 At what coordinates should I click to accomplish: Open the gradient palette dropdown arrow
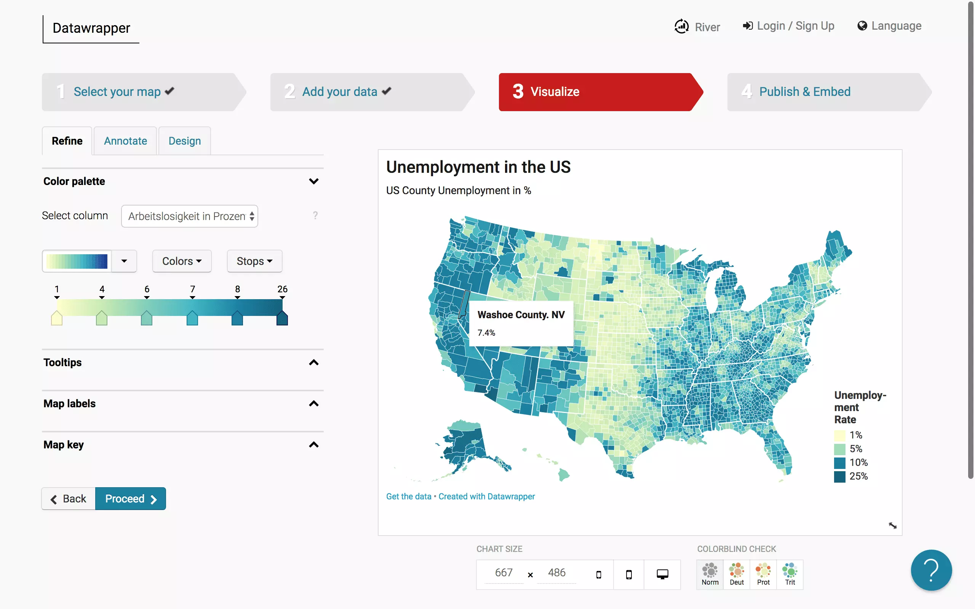(124, 261)
